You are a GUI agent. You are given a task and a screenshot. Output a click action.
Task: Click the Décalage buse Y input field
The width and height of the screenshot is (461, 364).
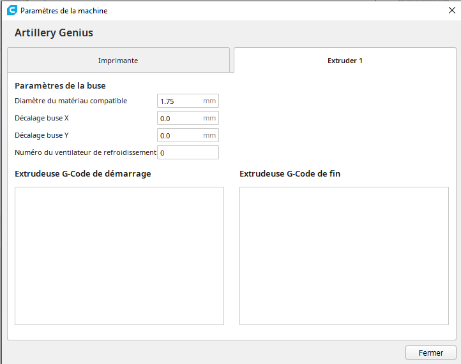188,135
